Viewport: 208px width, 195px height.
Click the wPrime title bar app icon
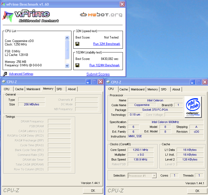point(3,4)
